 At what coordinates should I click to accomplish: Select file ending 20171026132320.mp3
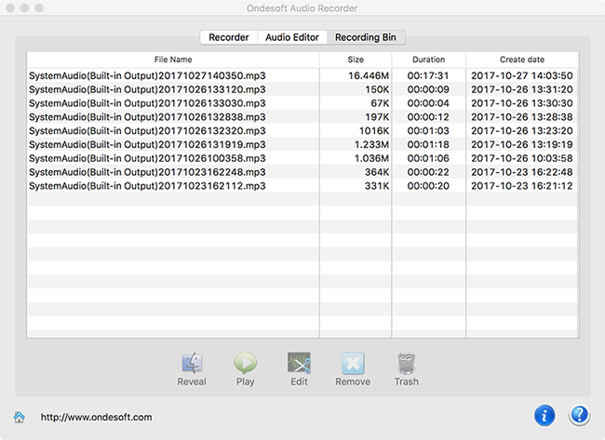[147, 131]
